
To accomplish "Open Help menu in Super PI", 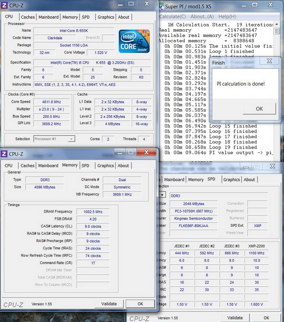I will [227, 17].
